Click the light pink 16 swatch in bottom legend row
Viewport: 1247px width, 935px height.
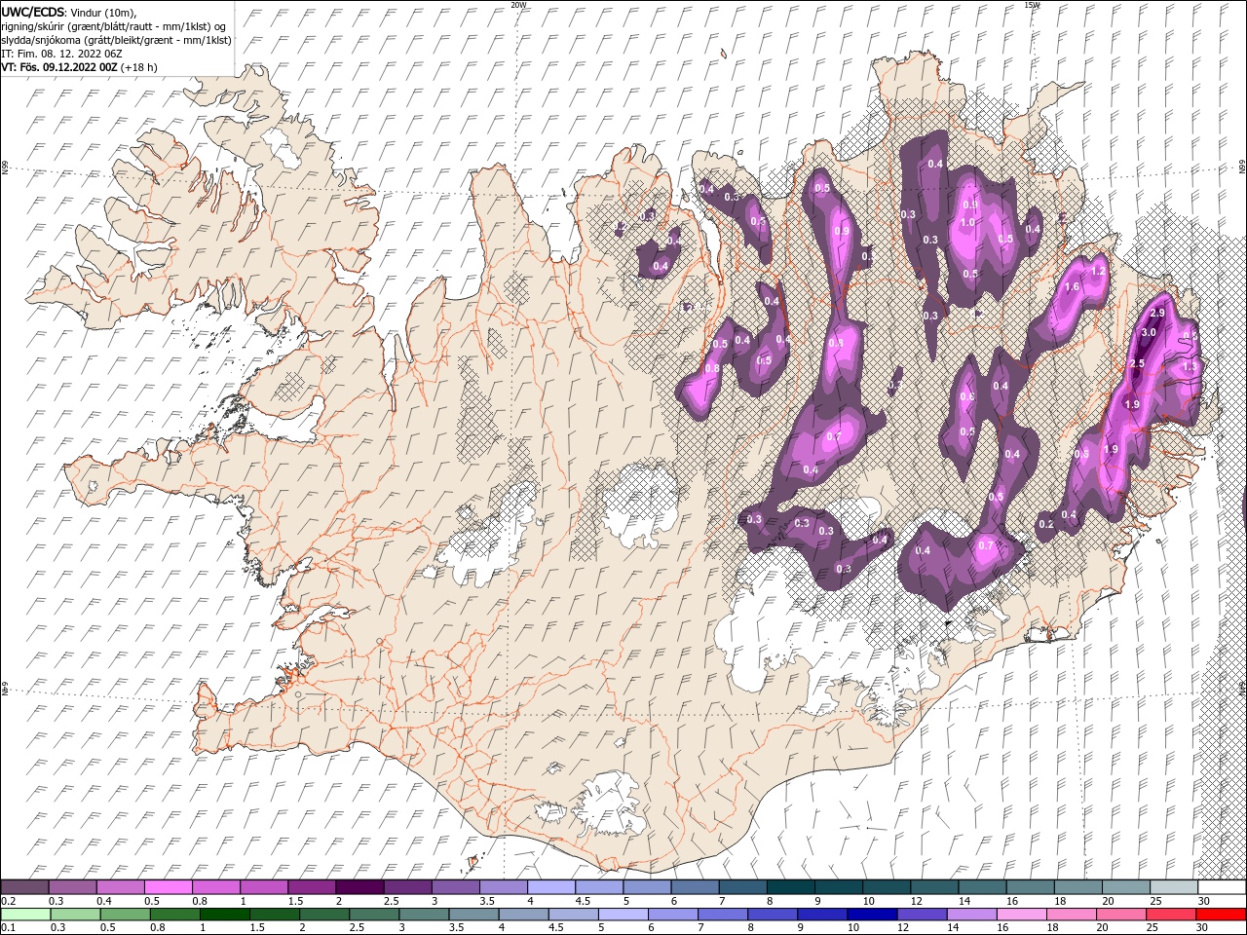pos(1021,915)
